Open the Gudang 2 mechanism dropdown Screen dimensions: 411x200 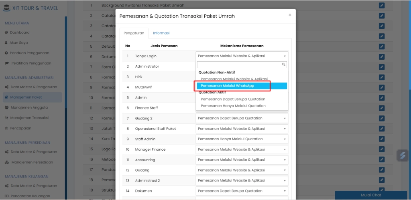point(242,118)
